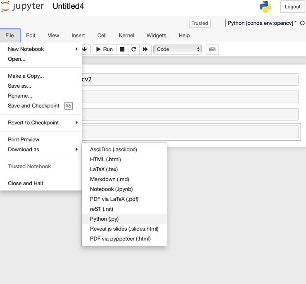Download as HTML (.html)
This screenshot has width=306, height=284.
pyautogui.click(x=124, y=160)
